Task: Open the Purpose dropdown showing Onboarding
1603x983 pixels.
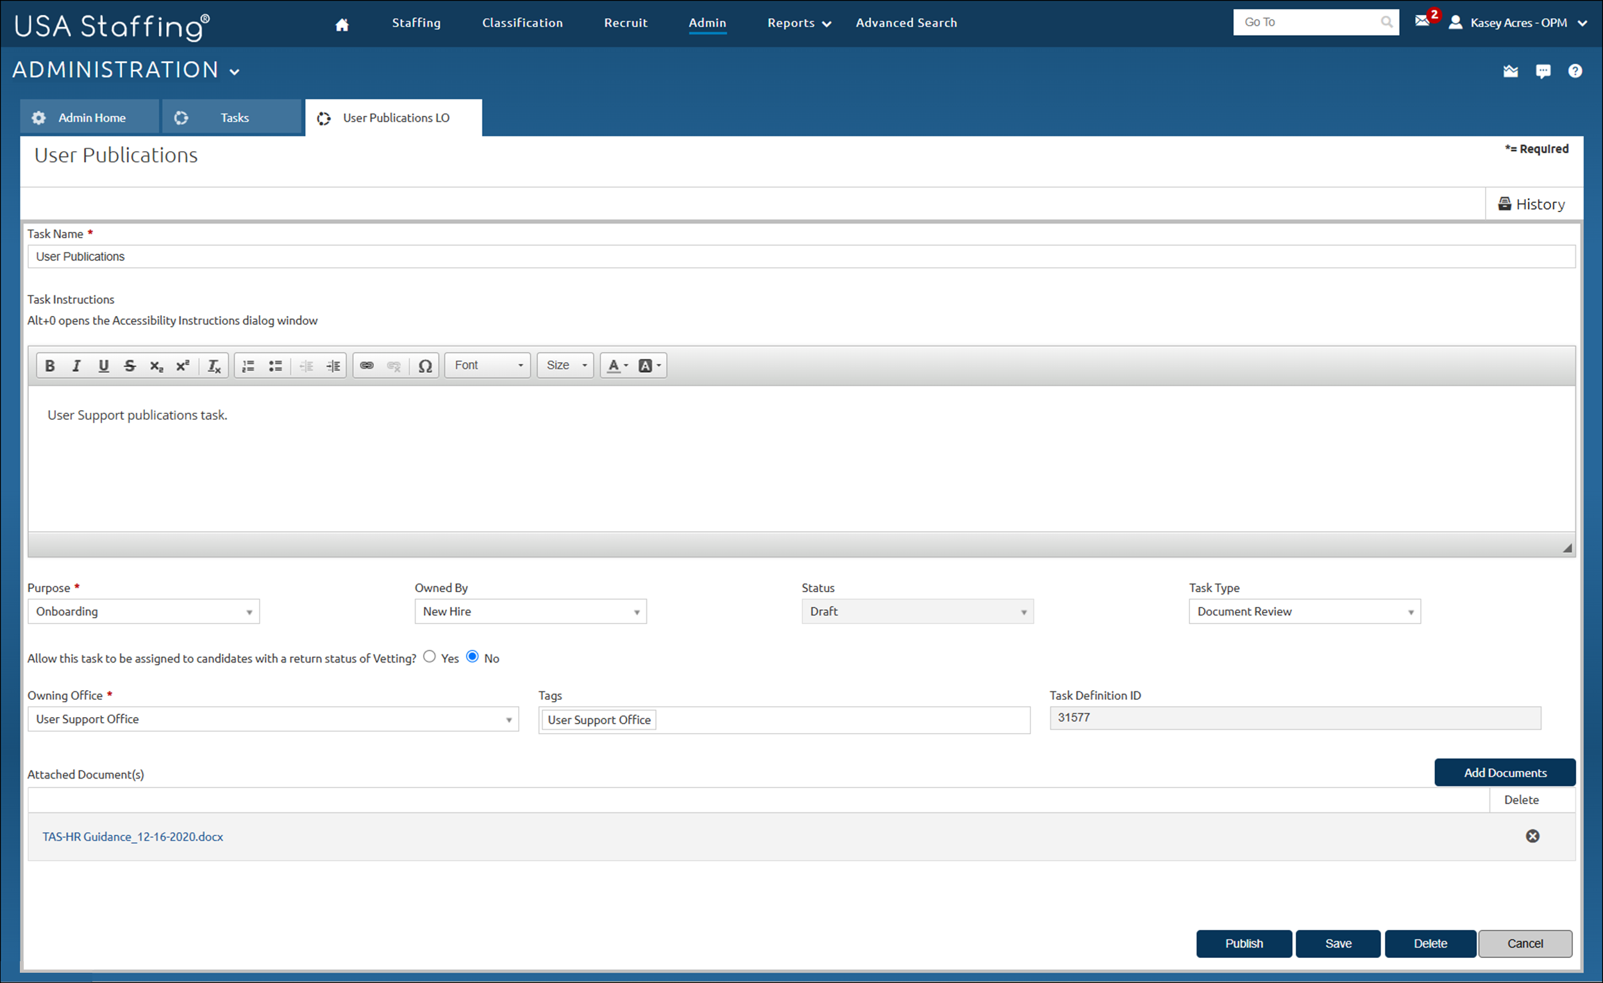Action: click(x=144, y=611)
